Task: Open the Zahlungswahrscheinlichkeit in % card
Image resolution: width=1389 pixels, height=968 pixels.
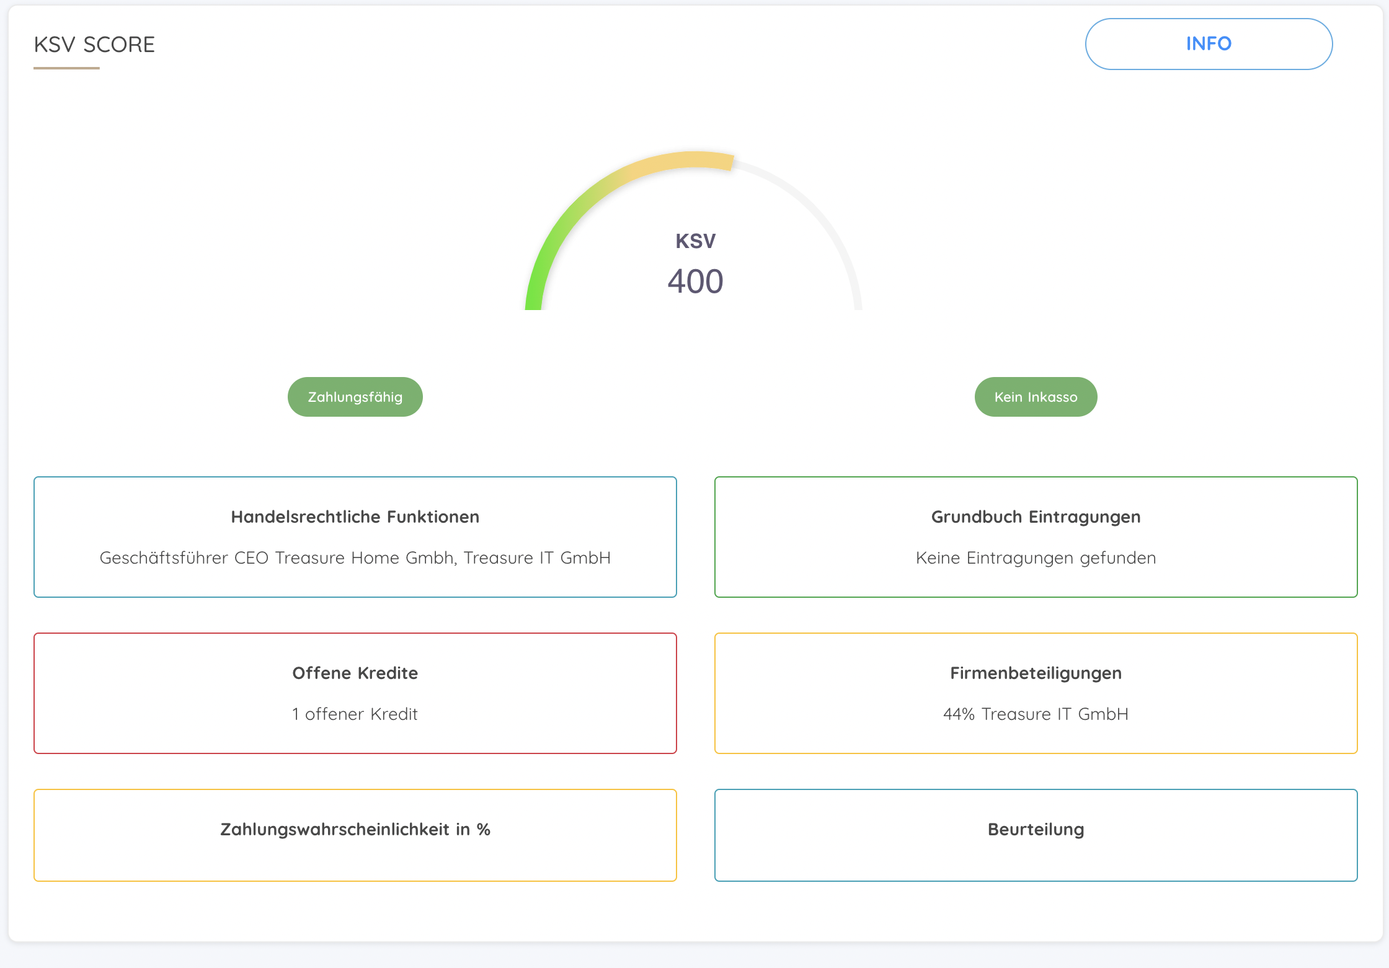Action: pos(355,835)
